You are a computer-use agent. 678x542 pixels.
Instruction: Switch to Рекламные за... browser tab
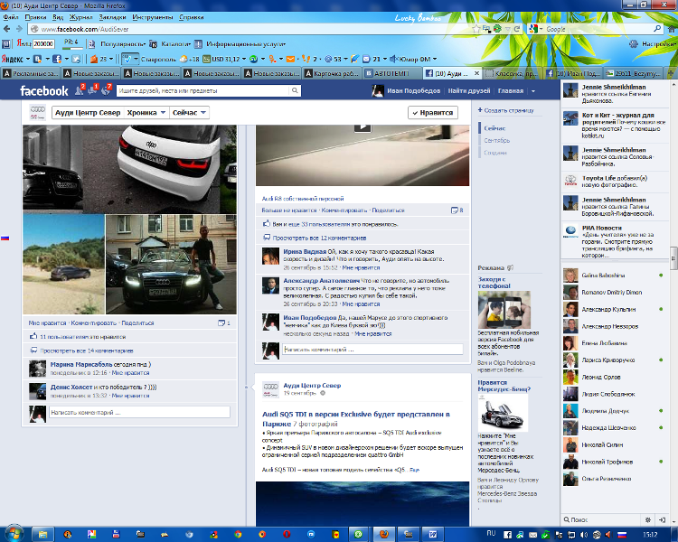(x=31, y=73)
